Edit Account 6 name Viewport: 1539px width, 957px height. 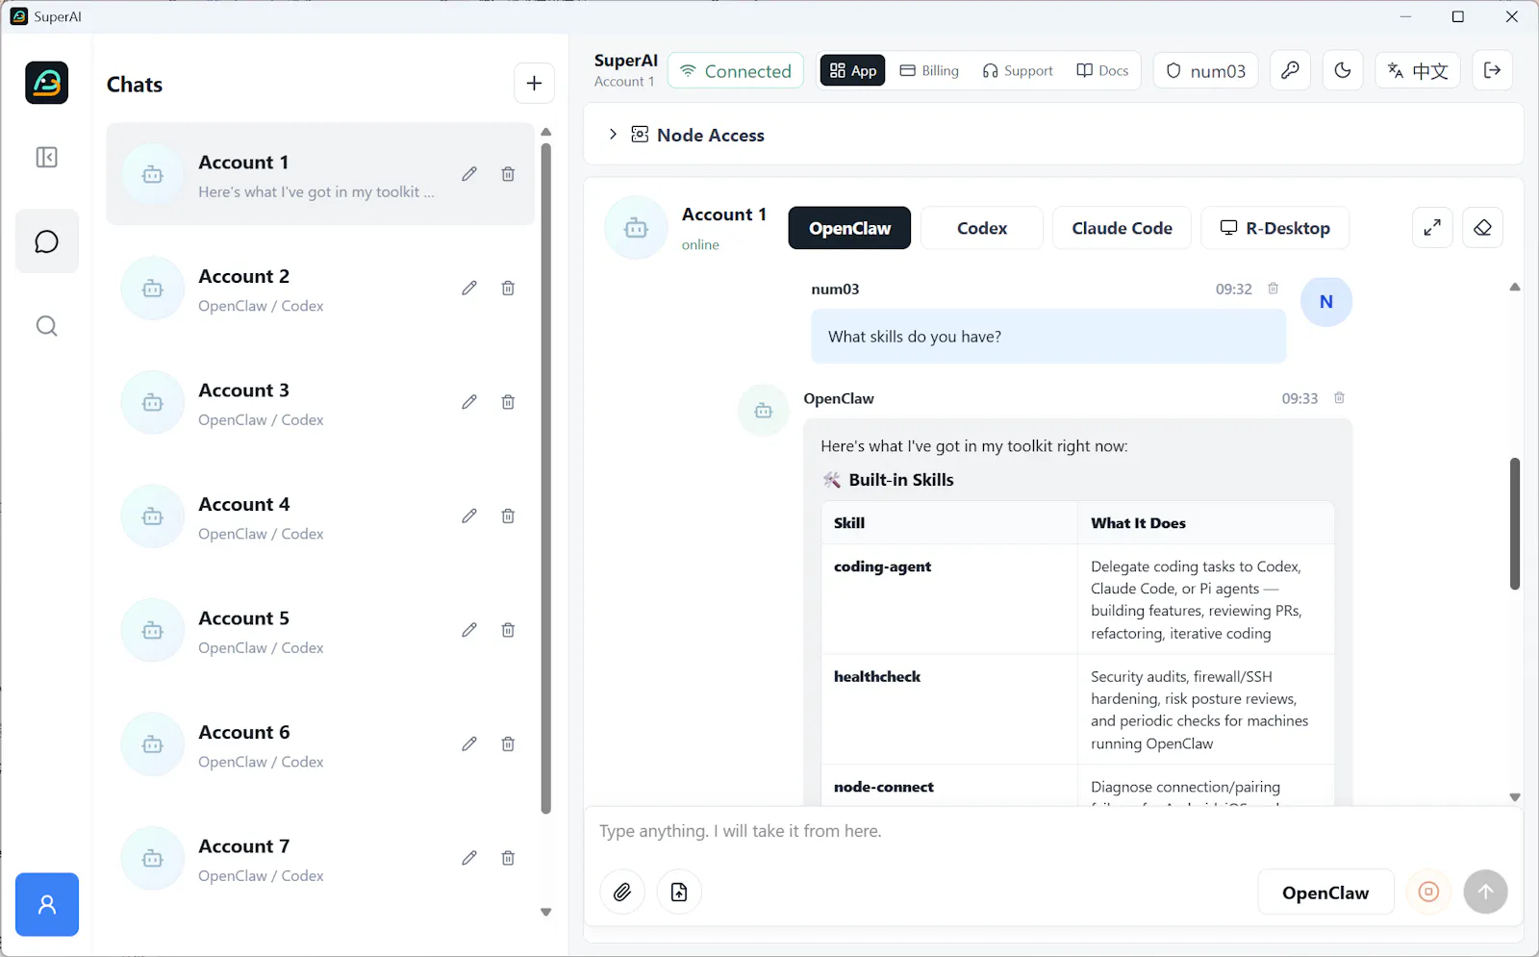(469, 743)
